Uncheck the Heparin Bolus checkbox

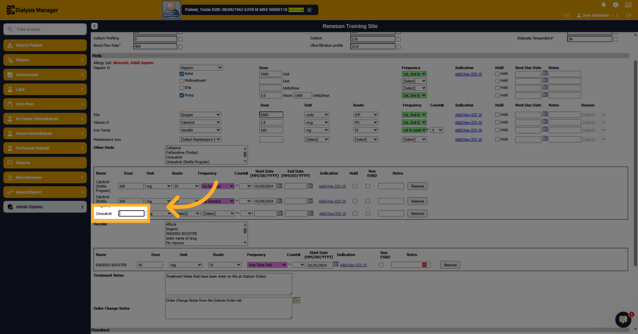[x=182, y=74]
